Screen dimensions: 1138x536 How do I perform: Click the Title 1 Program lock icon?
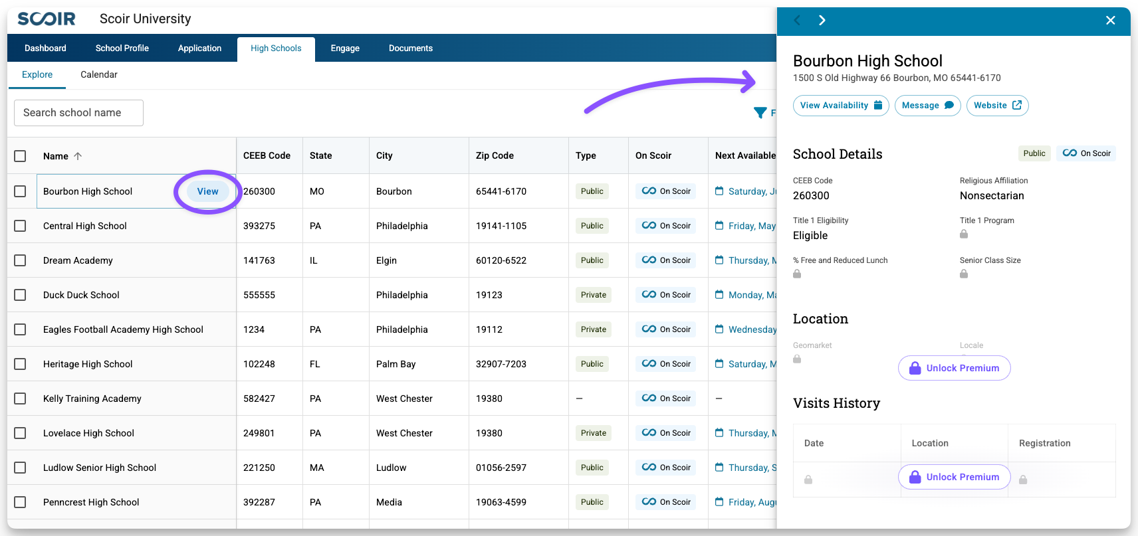(964, 234)
